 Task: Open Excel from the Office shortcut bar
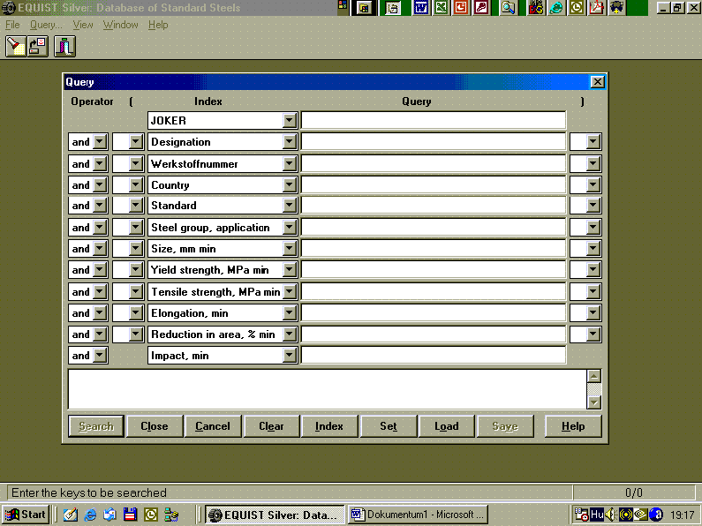click(x=442, y=8)
